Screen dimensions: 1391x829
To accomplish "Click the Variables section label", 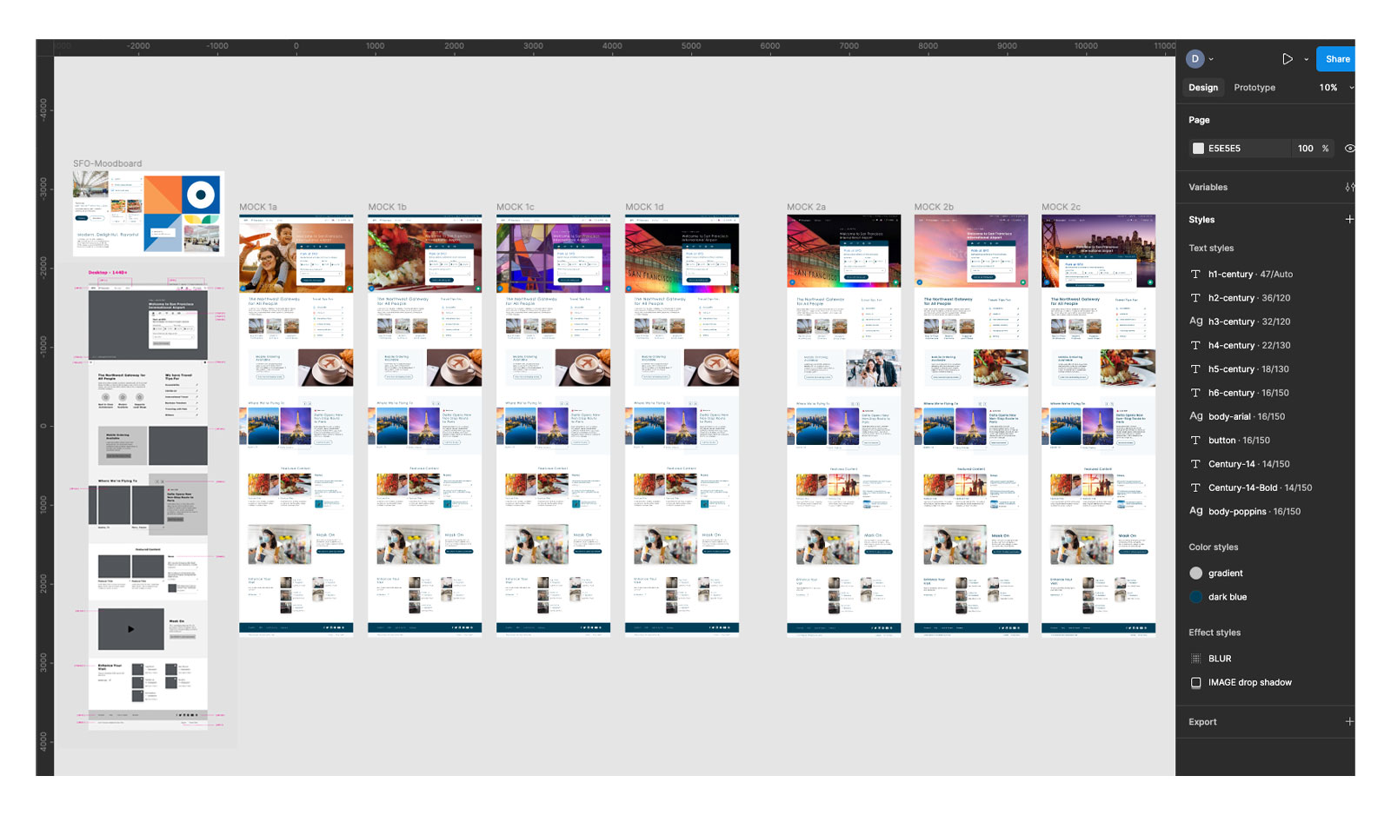I will pyautogui.click(x=1208, y=188).
